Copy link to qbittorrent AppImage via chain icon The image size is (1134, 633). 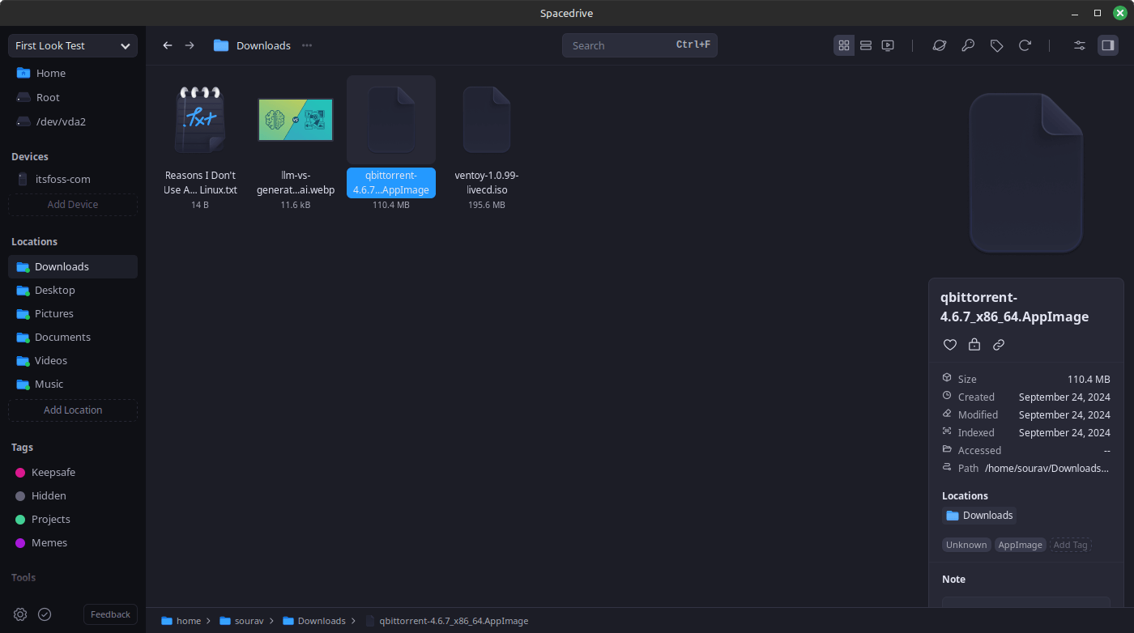[x=998, y=344]
